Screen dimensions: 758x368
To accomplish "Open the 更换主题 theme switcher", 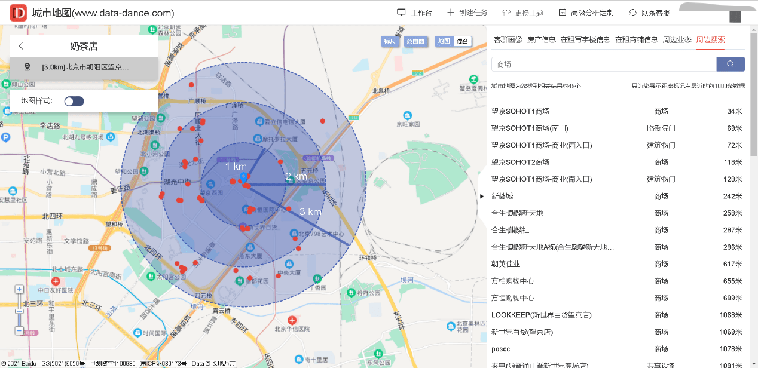I will [522, 13].
